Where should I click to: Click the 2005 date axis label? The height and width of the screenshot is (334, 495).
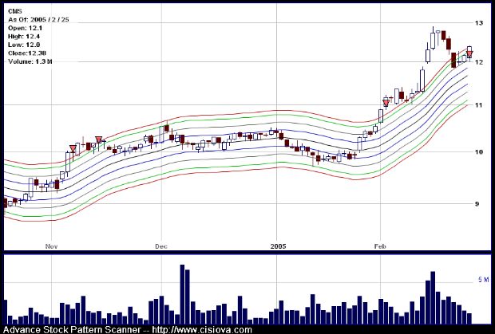point(278,246)
